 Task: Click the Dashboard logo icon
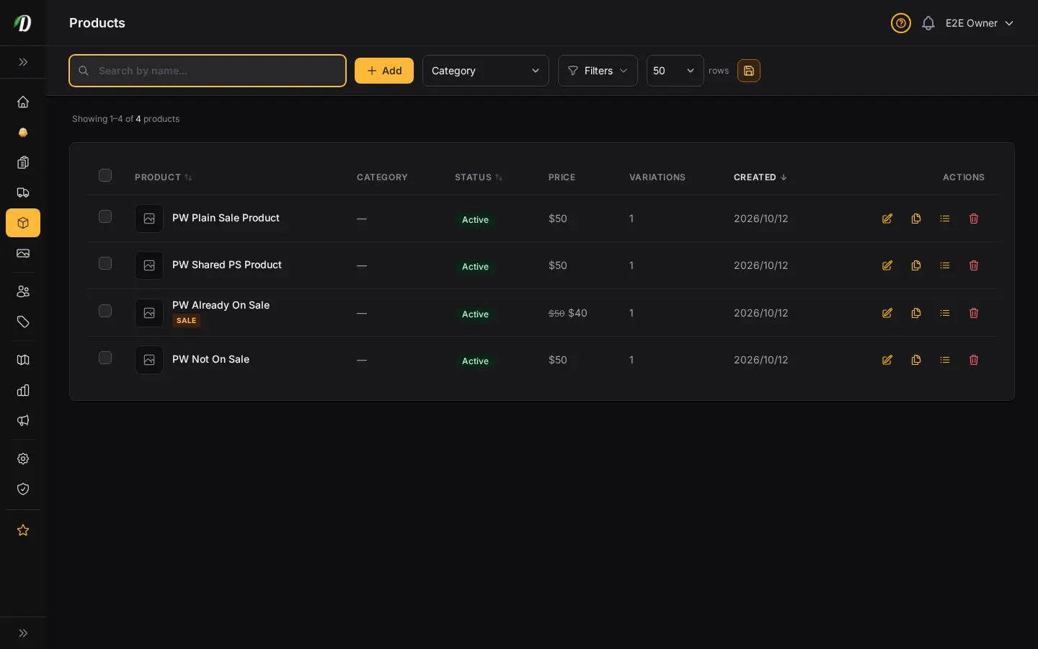click(x=23, y=23)
